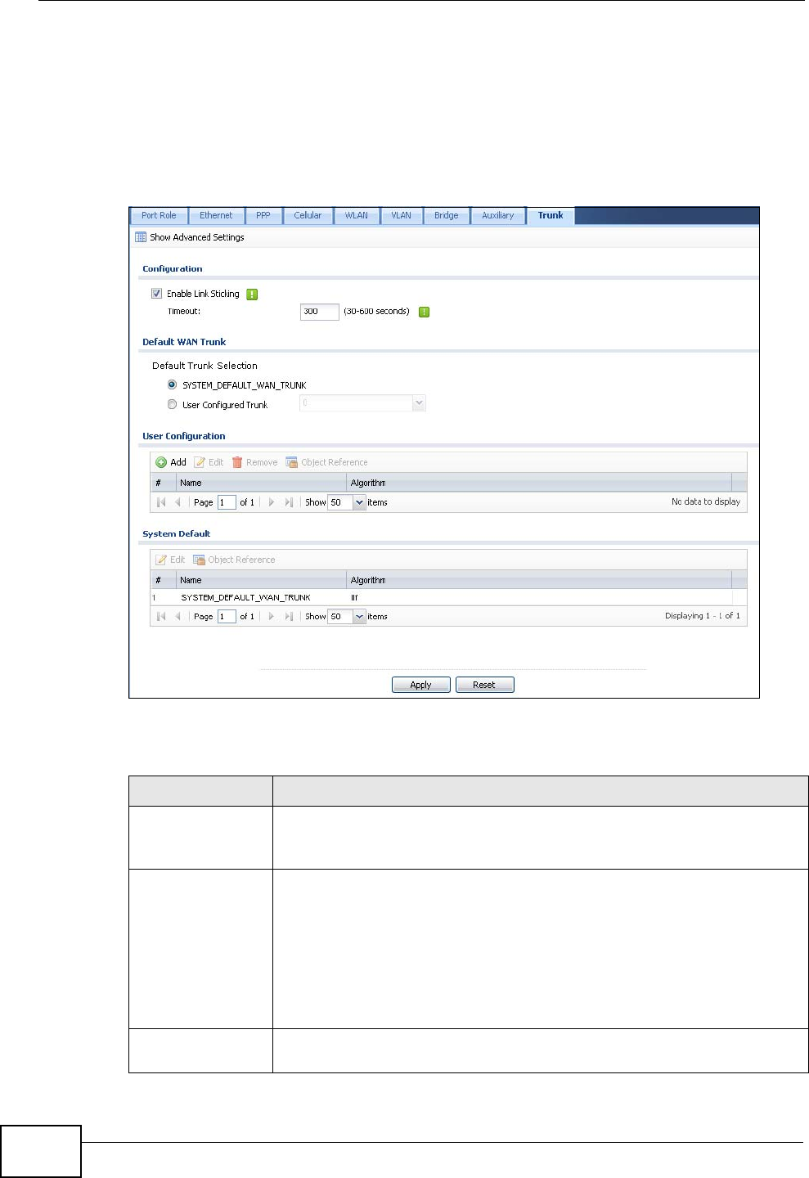
Task: Select the WLAN tab
Action: [x=357, y=216]
